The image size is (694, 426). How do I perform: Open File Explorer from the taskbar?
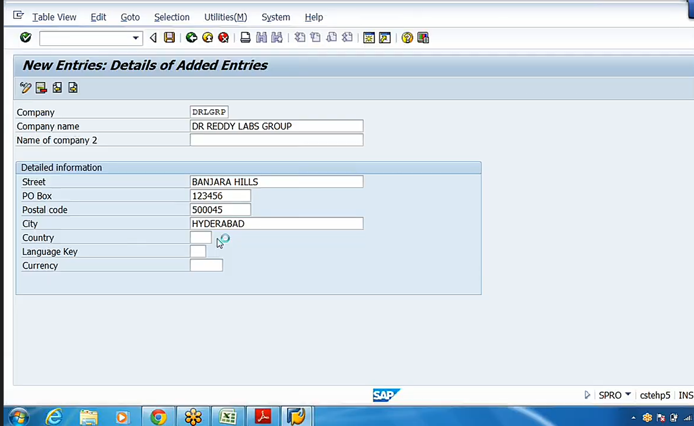[89, 416]
